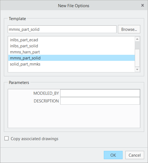Open the Browse... template file picker
This screenshot has width=148, height=163.
coord(129,29)
